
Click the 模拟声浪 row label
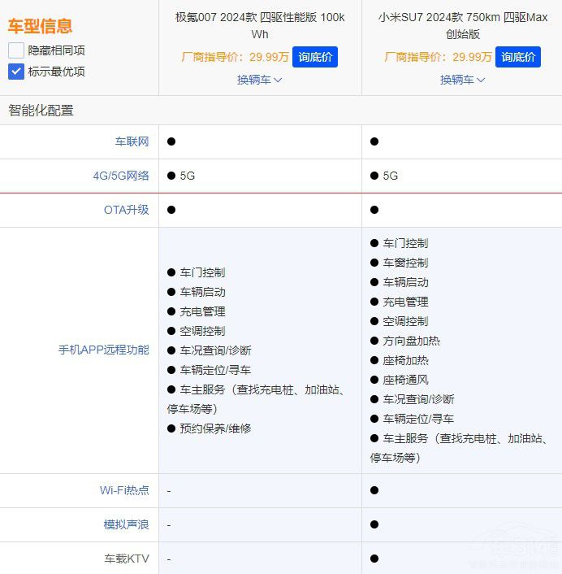126,524
